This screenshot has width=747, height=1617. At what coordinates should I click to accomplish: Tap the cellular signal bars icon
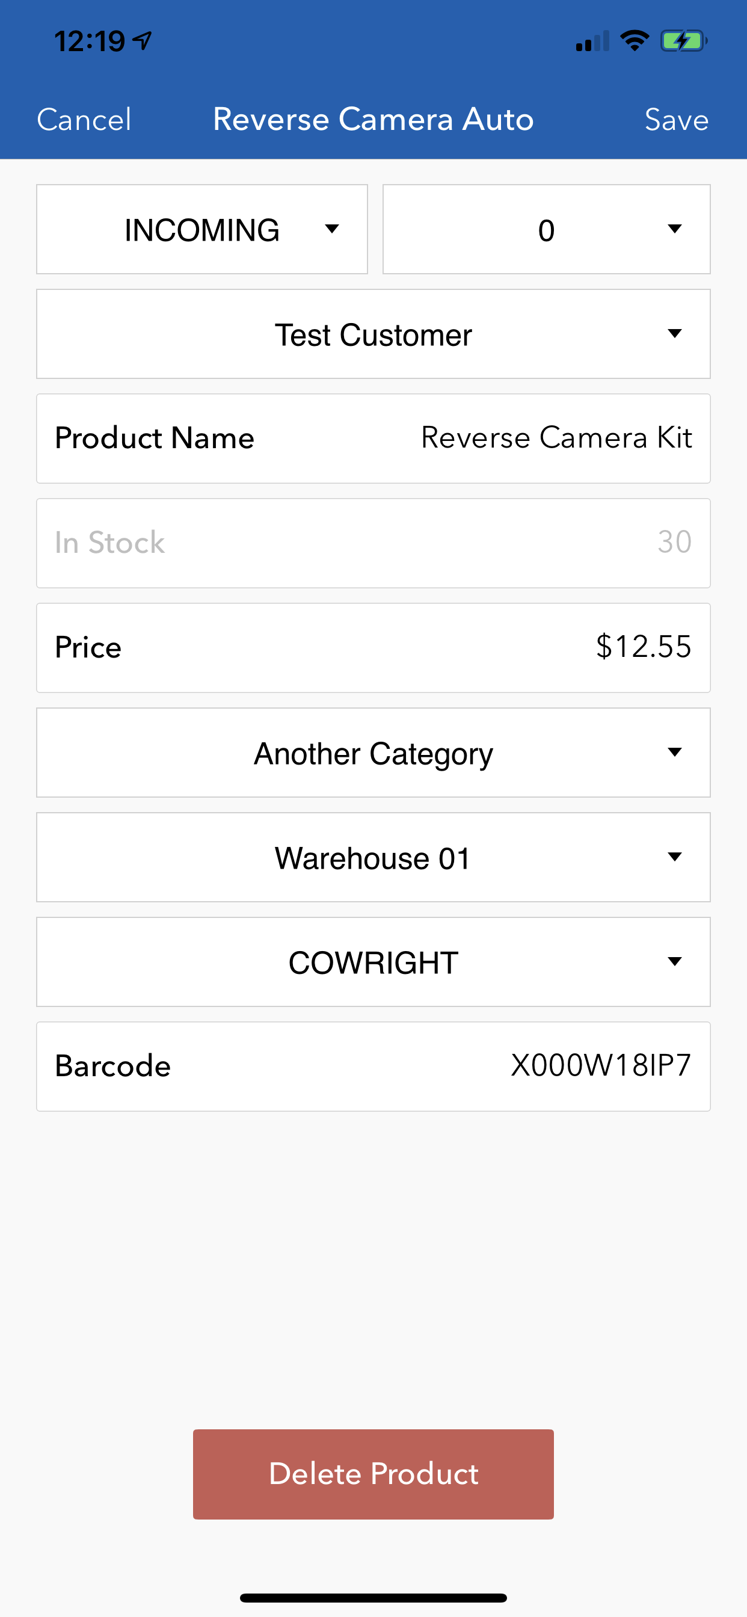click(592, 42)
